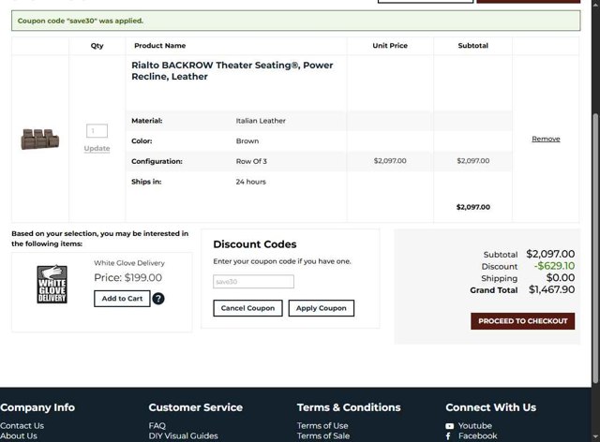The image size is (600, 442).
Task: Open Terms of Use link
Action: click(322, 425)
